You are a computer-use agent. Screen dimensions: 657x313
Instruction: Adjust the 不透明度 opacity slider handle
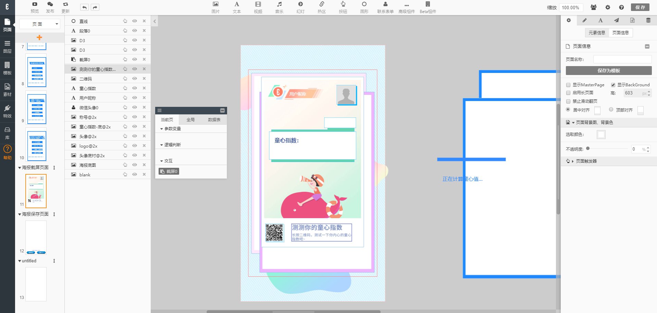588,149
